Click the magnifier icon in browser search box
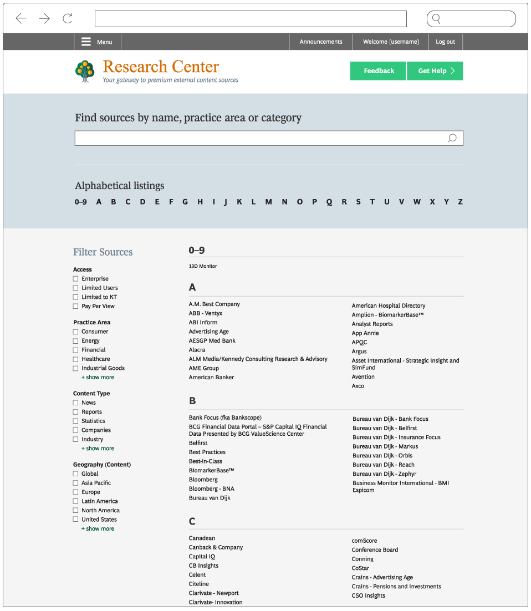This screenshot has width=531, height=611. [436, 19]
